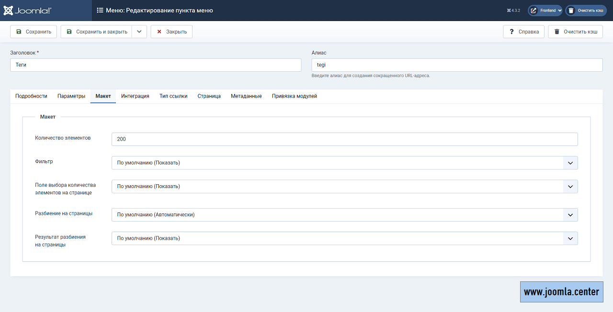Click the number of items field showing 200
The height and width of the screenshot is (312, 613).
[344, 139]
